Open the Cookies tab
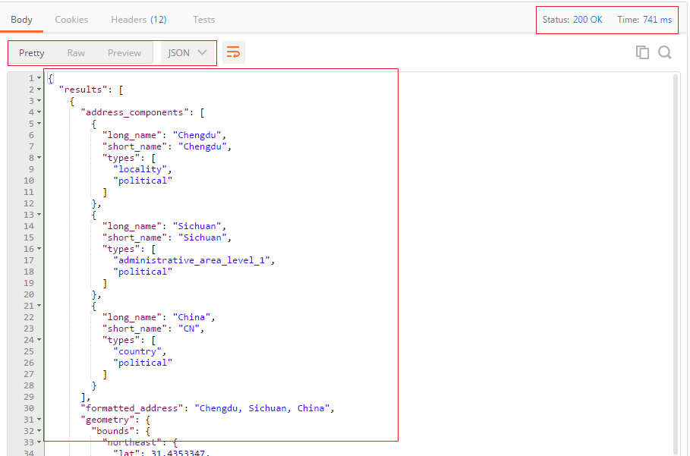Image resolution: width=690 pixels, height=456 pixels. 71,20
